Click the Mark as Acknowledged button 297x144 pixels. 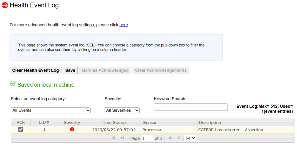tap(105, 70)
